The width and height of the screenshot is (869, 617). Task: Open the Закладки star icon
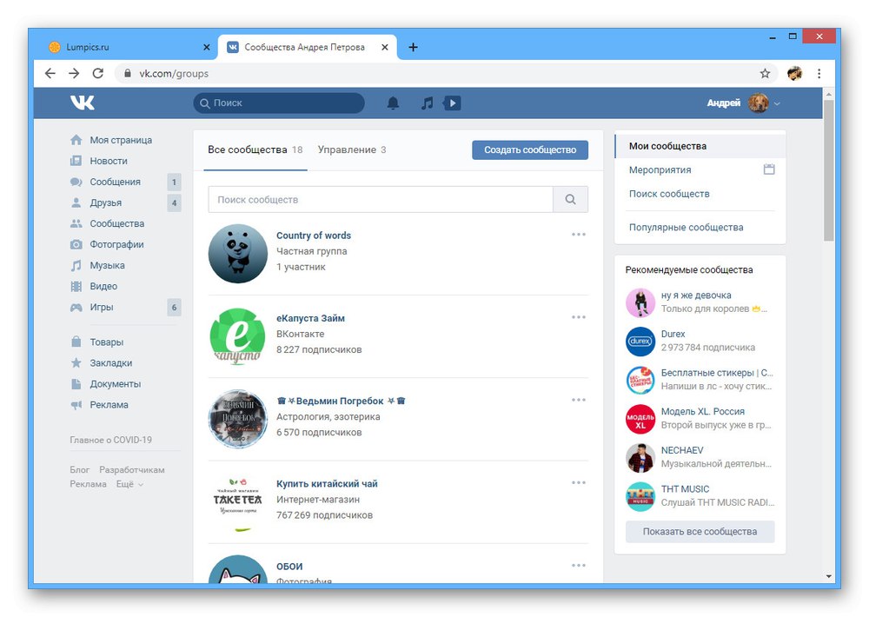(x=76, y=362)
